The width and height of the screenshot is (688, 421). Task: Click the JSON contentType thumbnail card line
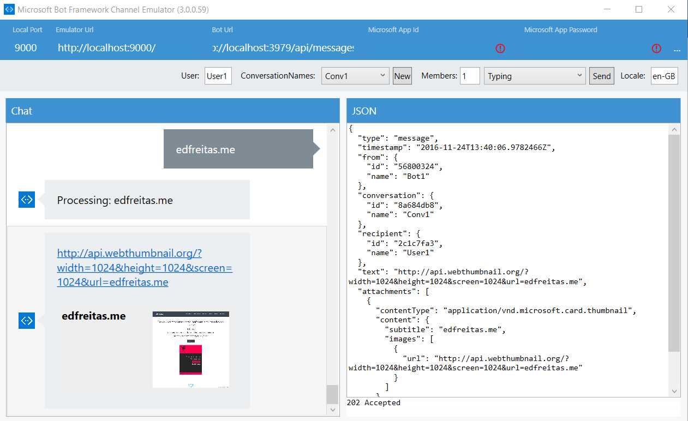(506, 310)
